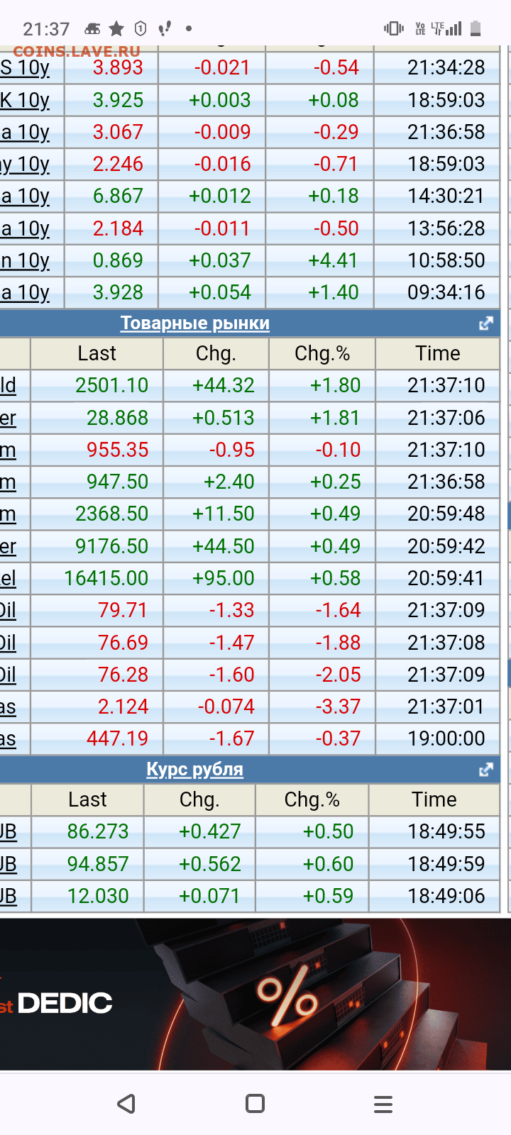This screenshot has height=1135, width=511.
Task: Expand the Товарные рынки section popup icon
Action: (485, 323)
